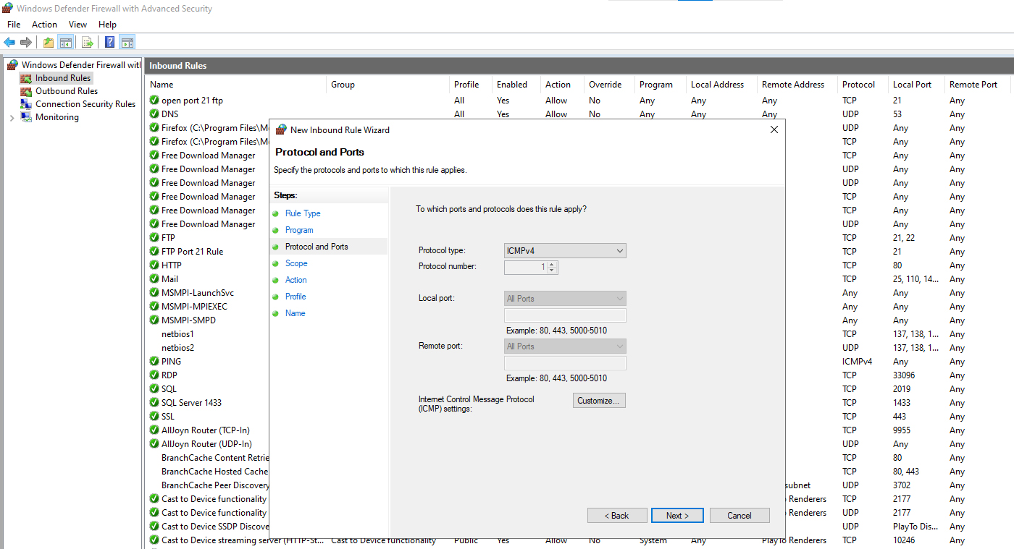Image resolution: width=1014 pixels, height=549 pixels.
Task: Select Connection Security Rules node
Action: [85, 104]
